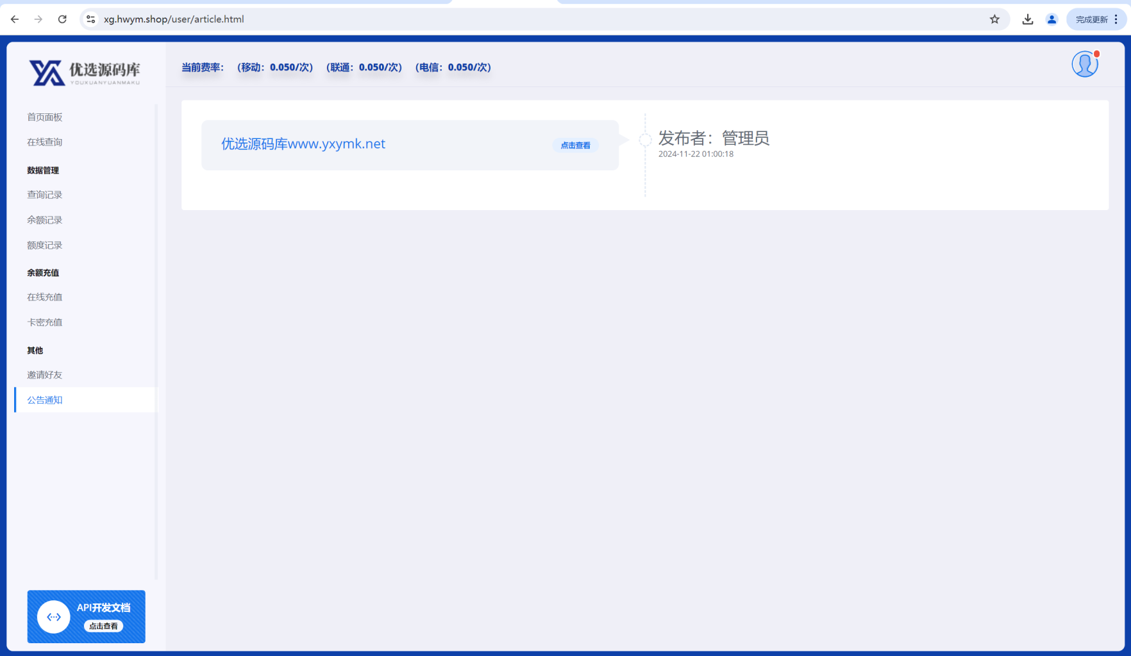Click the site info icon in address bar
This screenshot has width=1131, height=656.
coord(90,19)
